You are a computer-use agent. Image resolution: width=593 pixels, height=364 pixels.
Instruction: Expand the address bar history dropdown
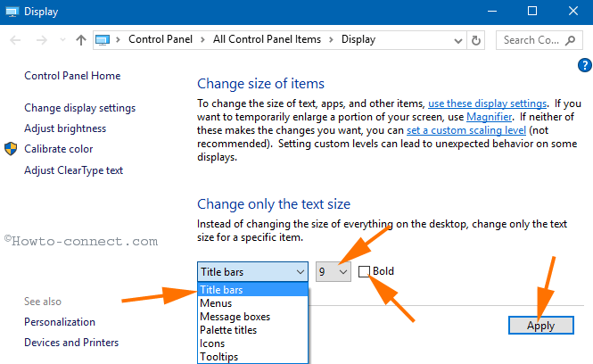click(458, 40)
